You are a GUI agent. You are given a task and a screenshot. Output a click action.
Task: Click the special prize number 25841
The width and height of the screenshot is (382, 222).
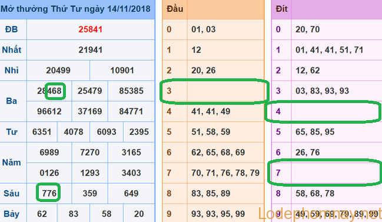91,29
